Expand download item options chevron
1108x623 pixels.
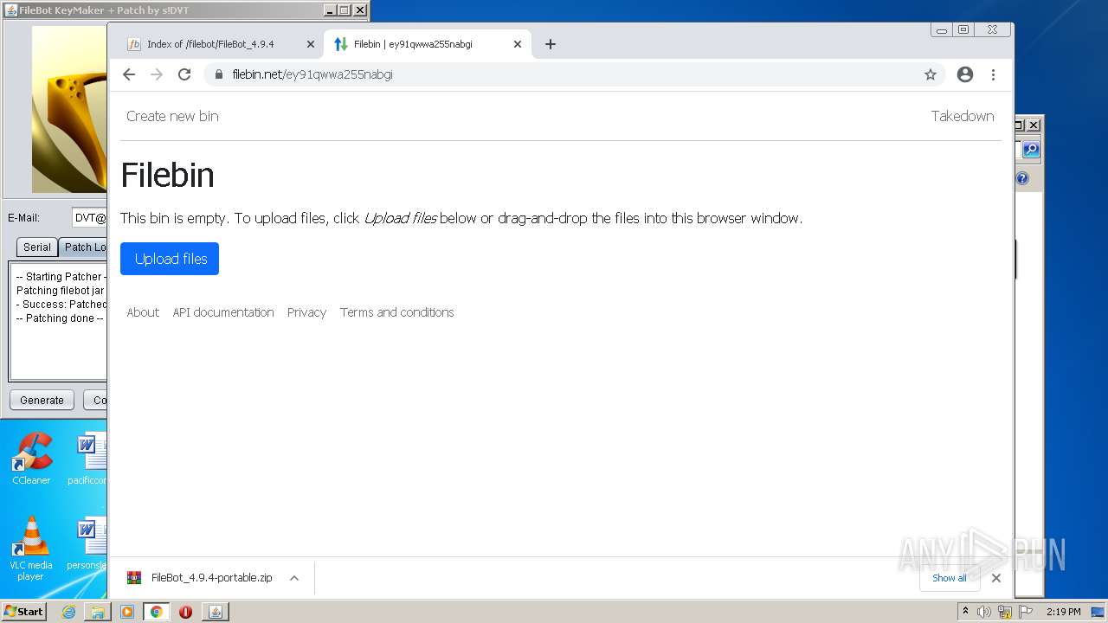[x=294, y=578]
